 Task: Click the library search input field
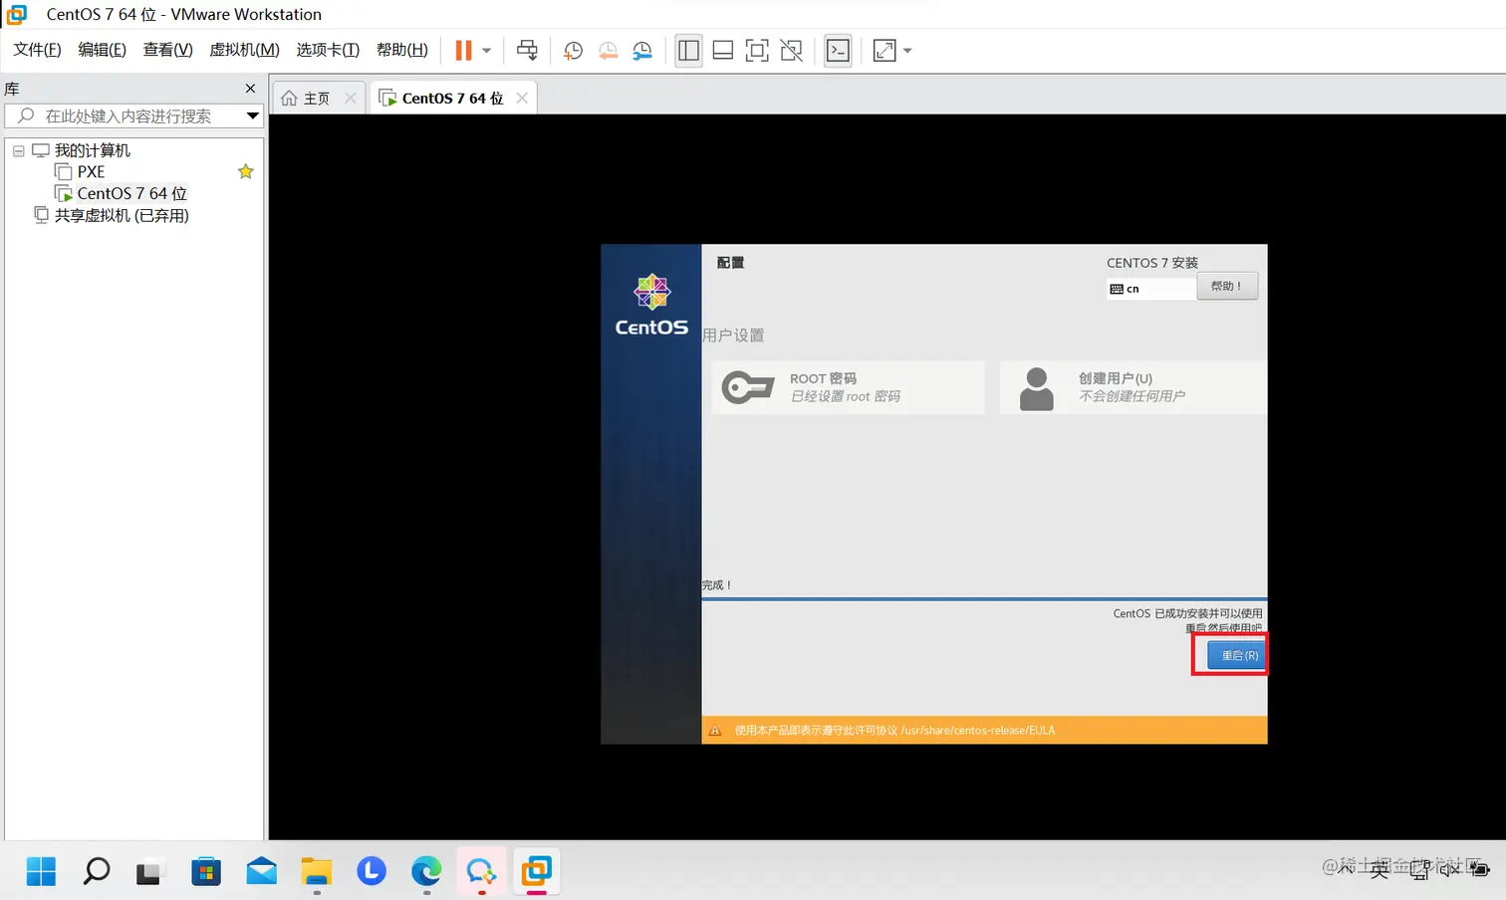pyautogui.click(x=126, y=115)
